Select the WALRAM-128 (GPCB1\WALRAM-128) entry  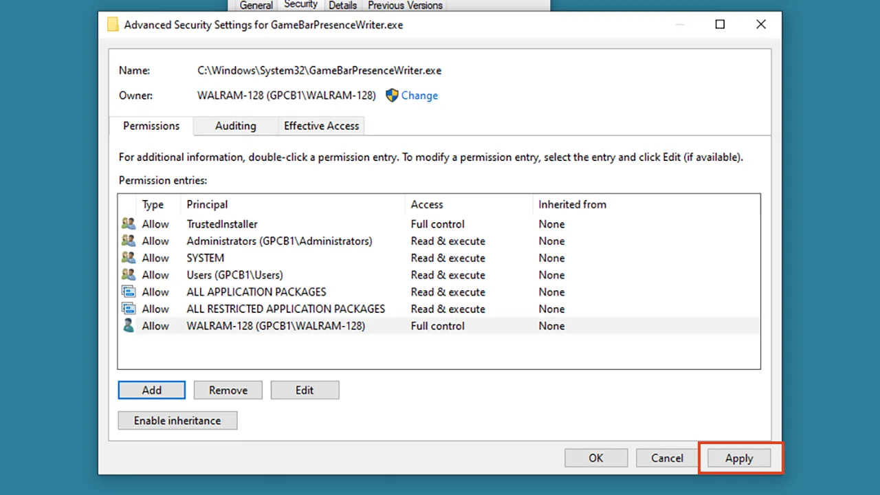point(439,326)
